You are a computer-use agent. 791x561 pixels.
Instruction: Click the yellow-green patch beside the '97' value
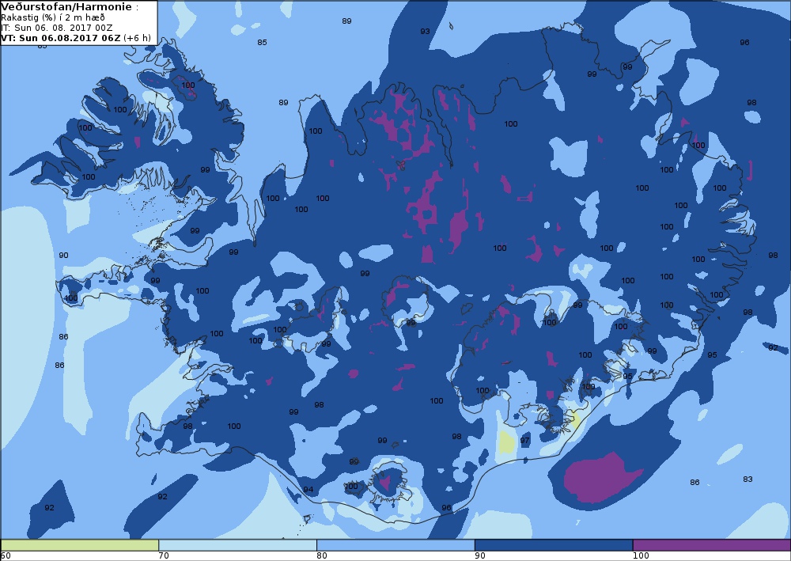[x=506, y=442]
